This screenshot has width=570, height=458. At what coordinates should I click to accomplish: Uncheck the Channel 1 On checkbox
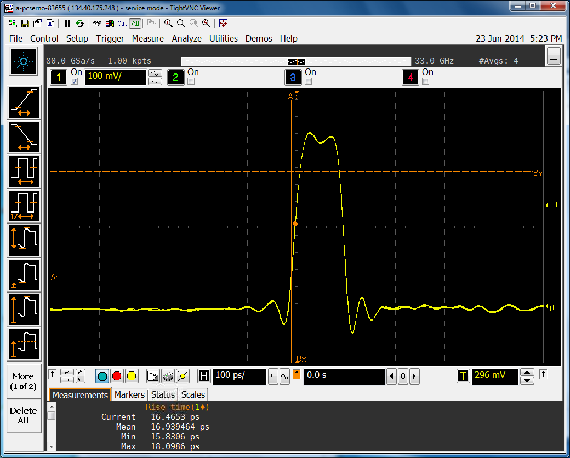(x=75, y=82)
